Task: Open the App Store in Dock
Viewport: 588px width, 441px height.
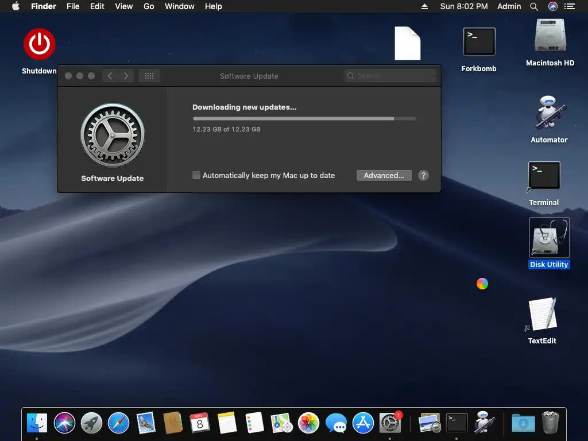Action: [363, 423]
